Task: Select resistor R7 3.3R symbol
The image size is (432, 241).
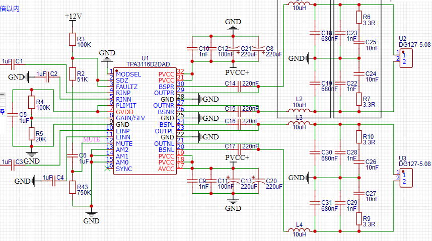Action: pyautogui.click(x=358, y=99)
